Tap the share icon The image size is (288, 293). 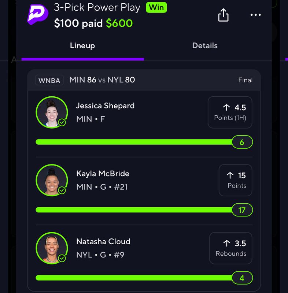point(224,15)
